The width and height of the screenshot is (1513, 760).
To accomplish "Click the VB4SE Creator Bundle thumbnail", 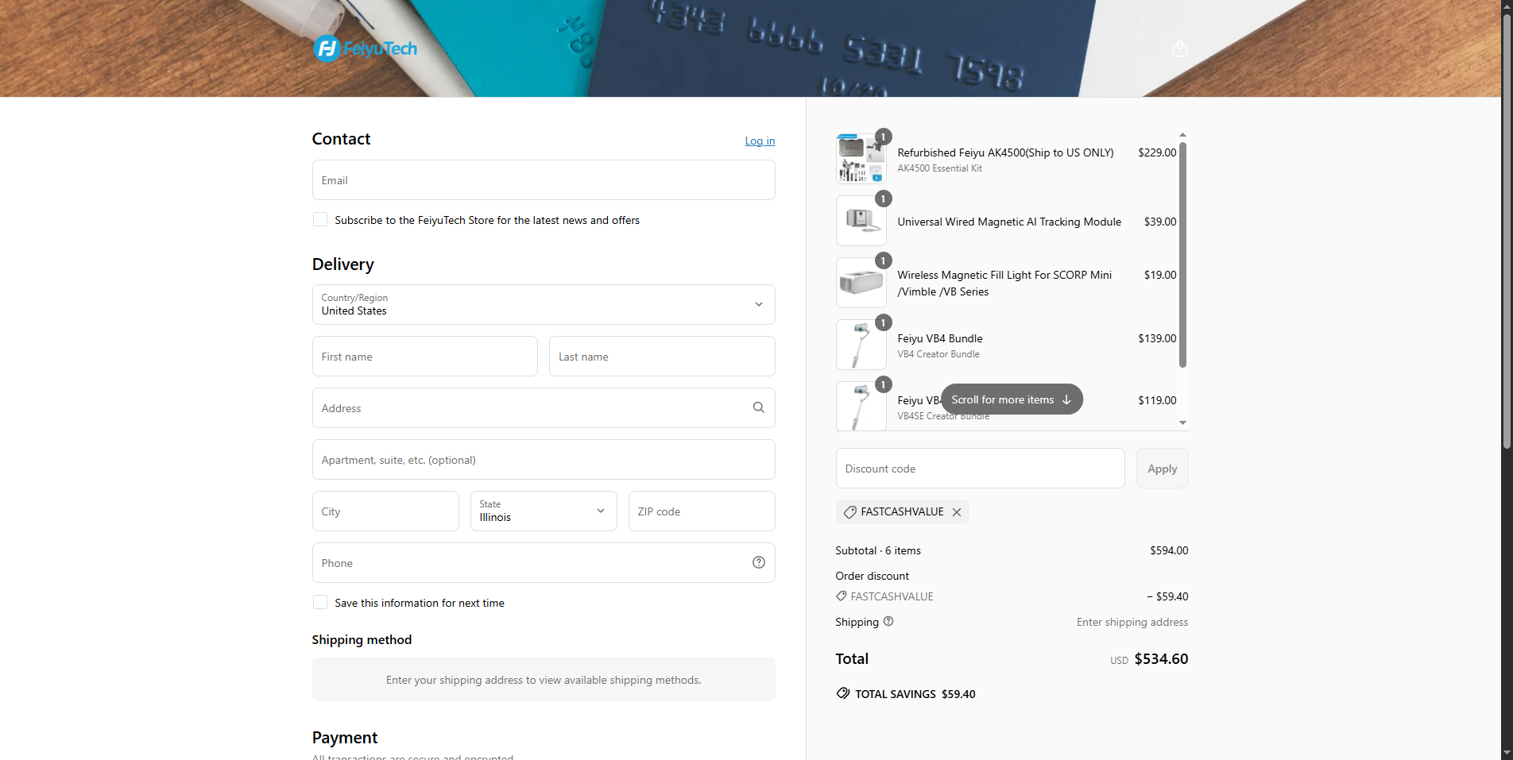I will [x=861, y=406].
